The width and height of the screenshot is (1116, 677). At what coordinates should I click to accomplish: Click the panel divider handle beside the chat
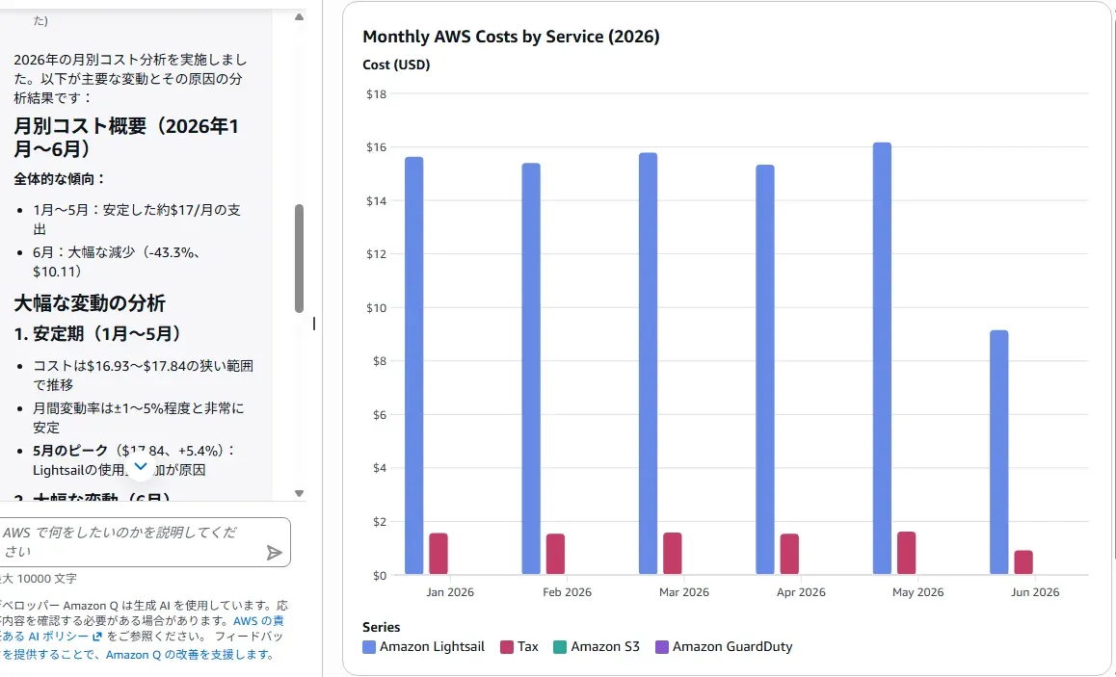314,324
